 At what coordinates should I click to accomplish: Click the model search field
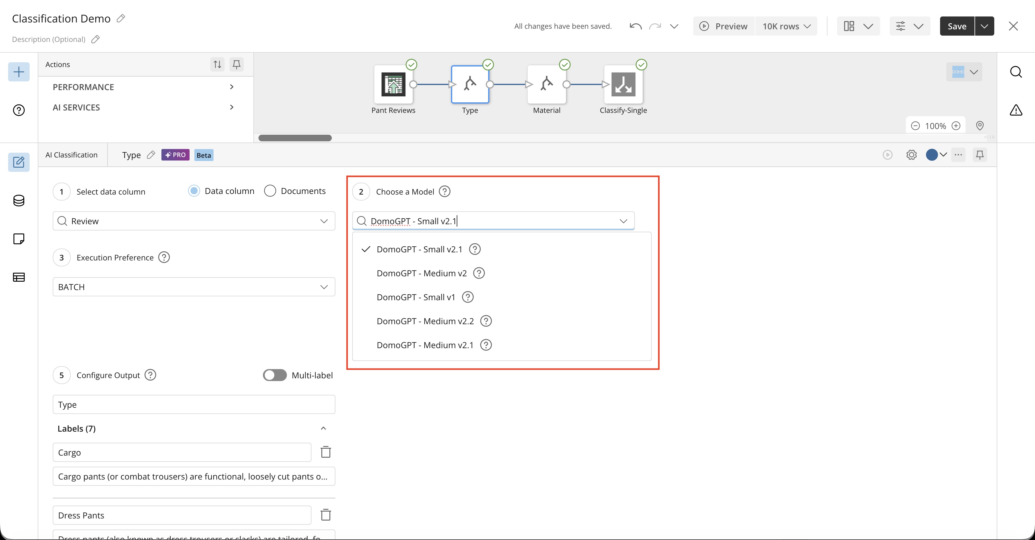click(x=494, y=221)
